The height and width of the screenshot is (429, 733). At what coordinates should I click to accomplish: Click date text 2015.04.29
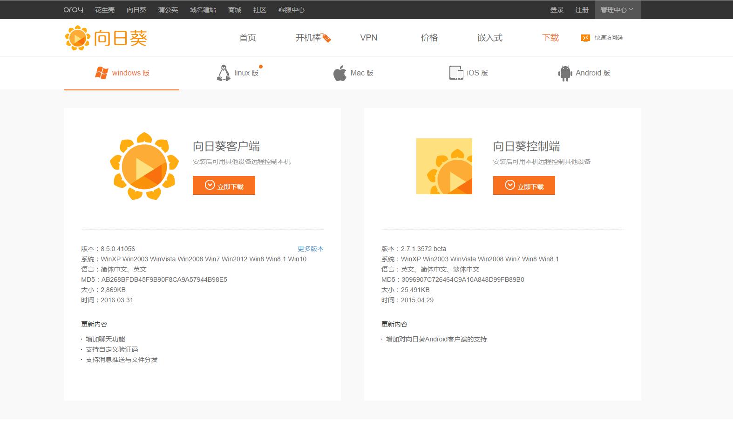tap(417, 300)
